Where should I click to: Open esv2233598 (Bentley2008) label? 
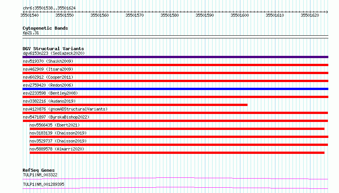[x=50, y=93]
